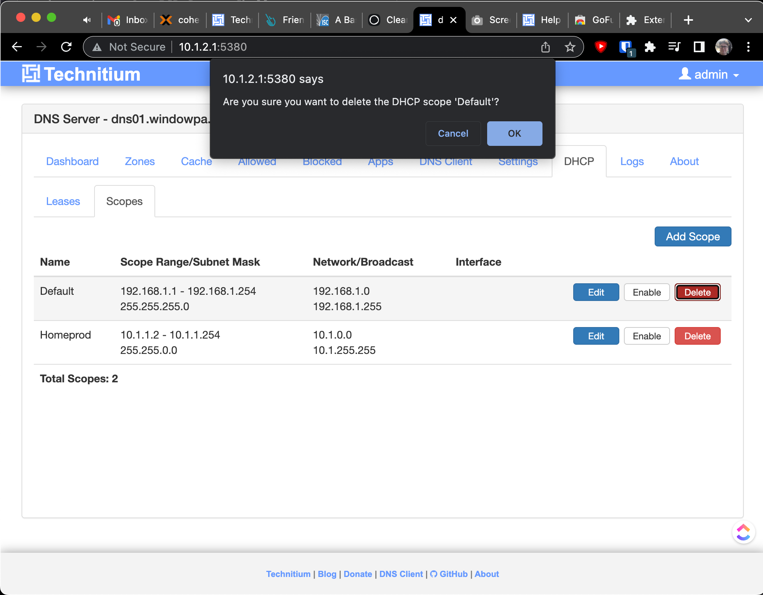Viewport: 763px width, 595px height.
Task: Click the Add Scope button
Action: 693,236
